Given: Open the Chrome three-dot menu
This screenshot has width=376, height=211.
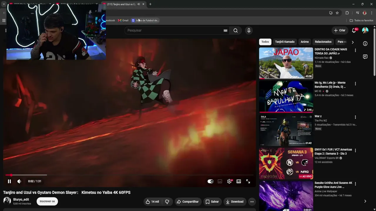Looking at the screenshot, I should point(372,13).
